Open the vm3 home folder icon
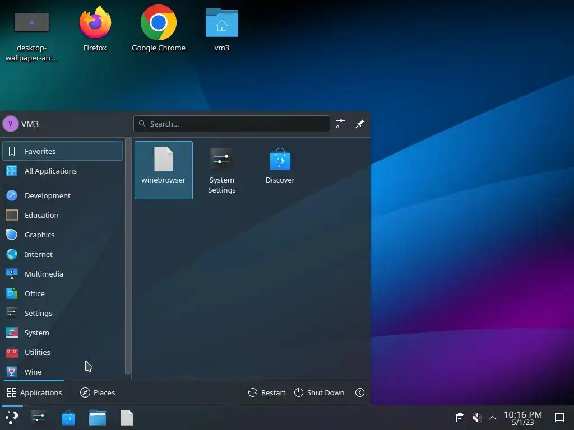574x430 pixels. tap(222, 29)
